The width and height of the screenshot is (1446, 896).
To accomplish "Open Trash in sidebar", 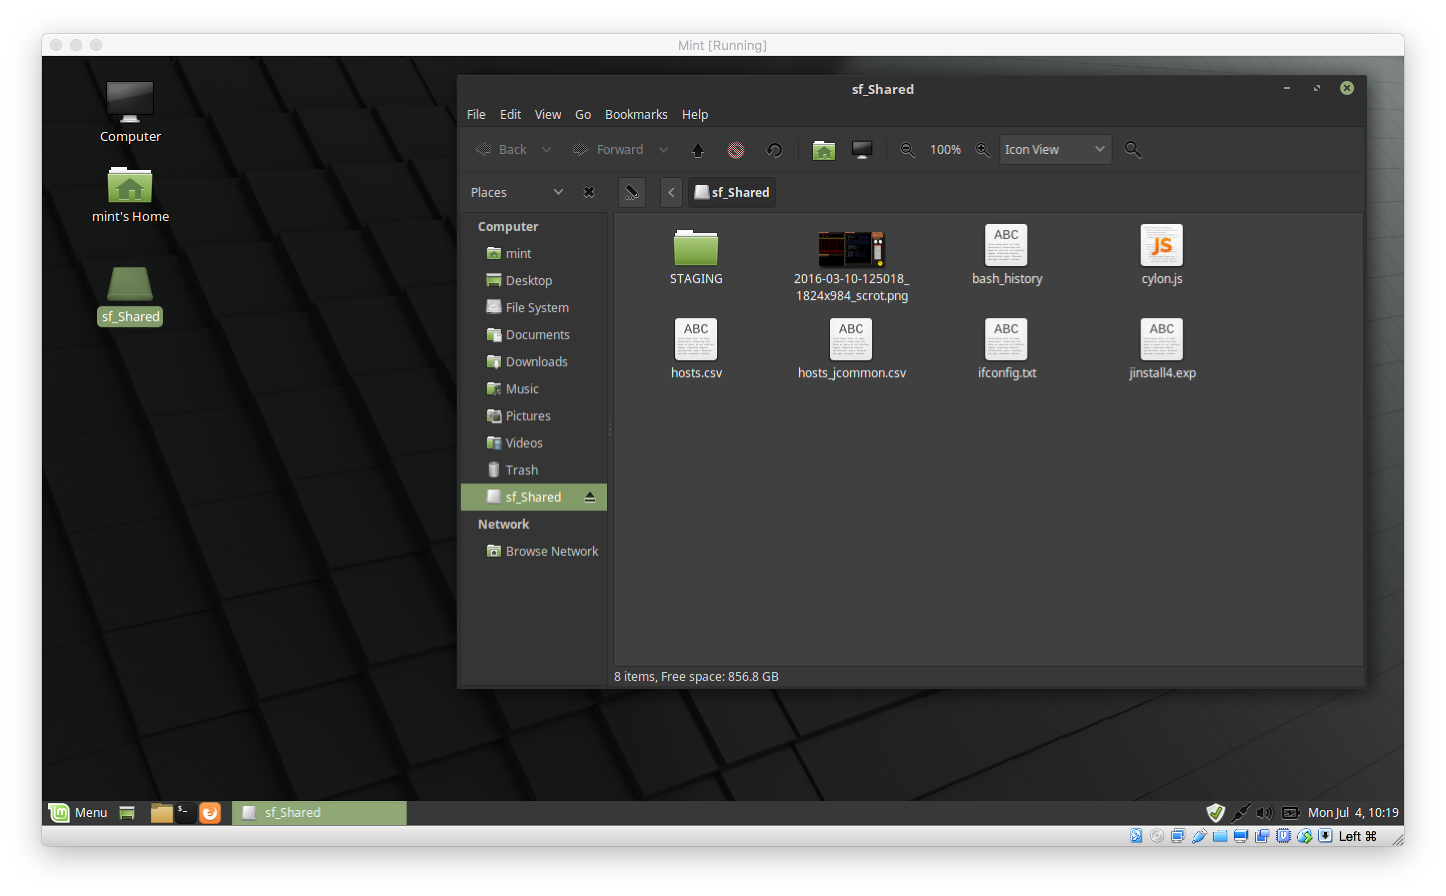I will tap(533, 470).
